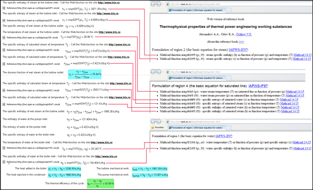Image resolution: width=313 pixels, height=190 pixels.
Task: Open www.trie.ru link on 'enthalpy of saturated water' line
Action: click(x=119, y=97)
